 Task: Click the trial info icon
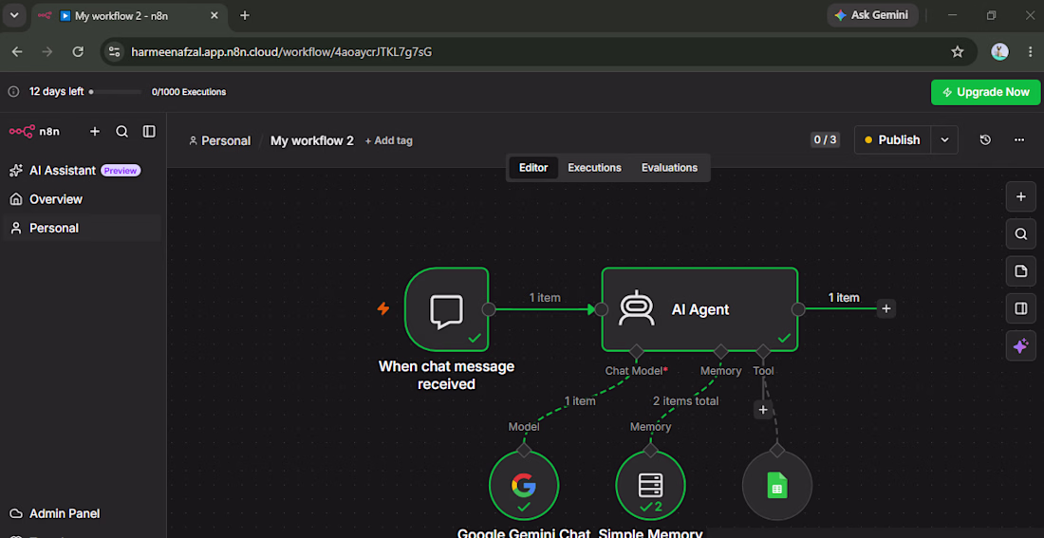pyautogui.click(x=13, y=92)
